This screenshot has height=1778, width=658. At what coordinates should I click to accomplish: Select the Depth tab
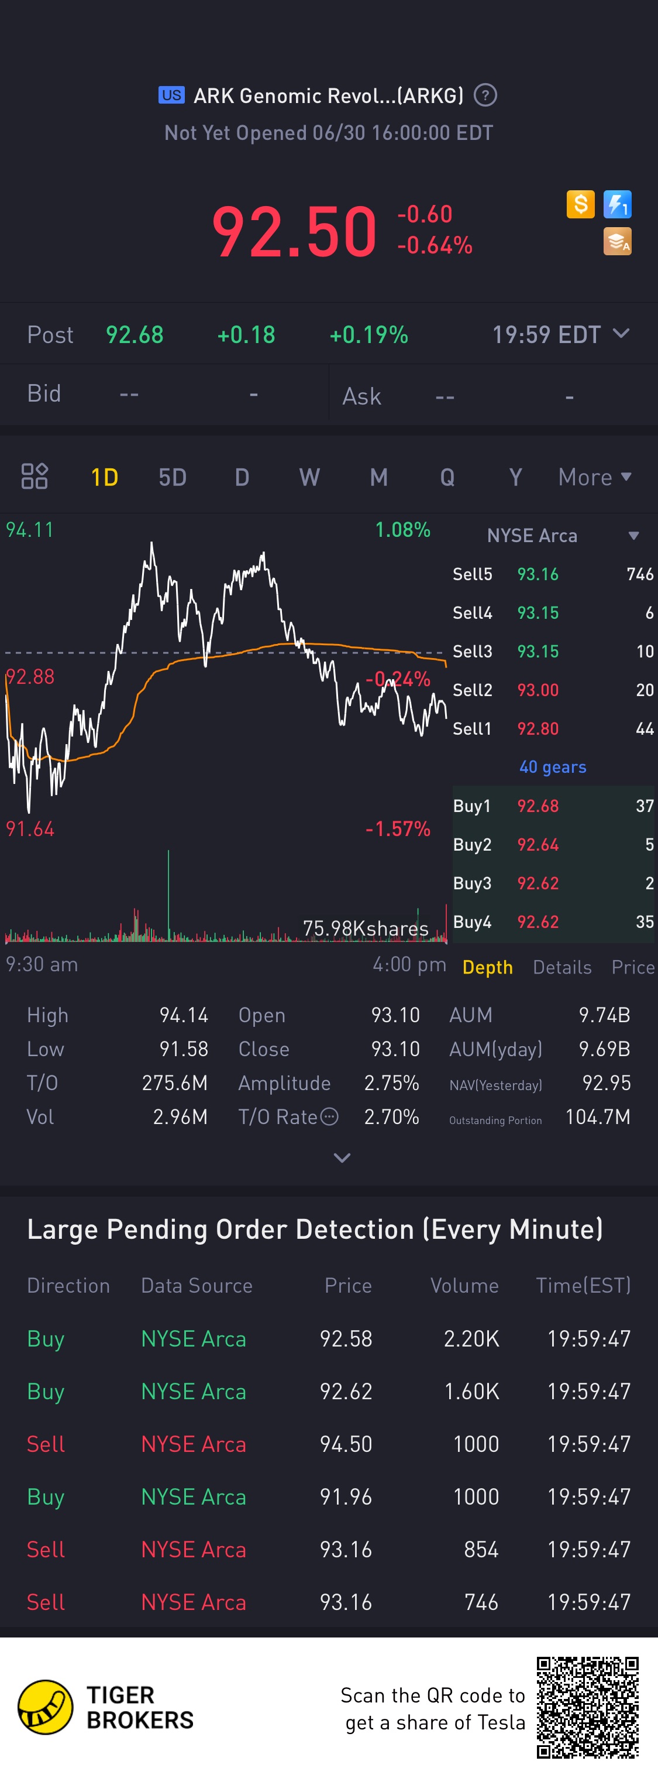[x=488, y=967]
